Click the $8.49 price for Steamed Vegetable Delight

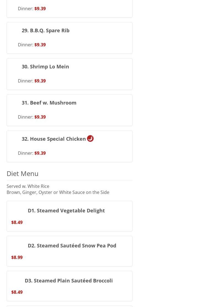[17, 222]
